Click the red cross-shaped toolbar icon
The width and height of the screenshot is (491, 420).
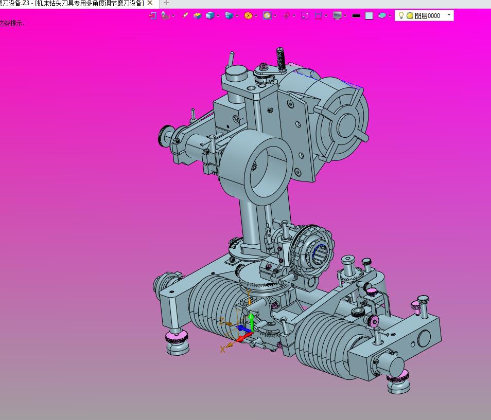pos(286,15)
